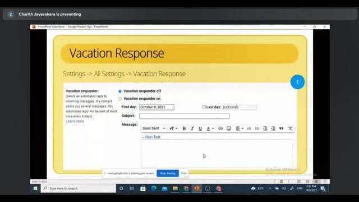The image size is (359, 202).
Task: Open the Learn more link
Action: click(75, 121)
